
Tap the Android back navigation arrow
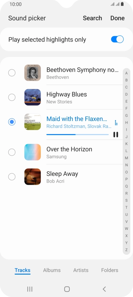(x=104, y=289)
